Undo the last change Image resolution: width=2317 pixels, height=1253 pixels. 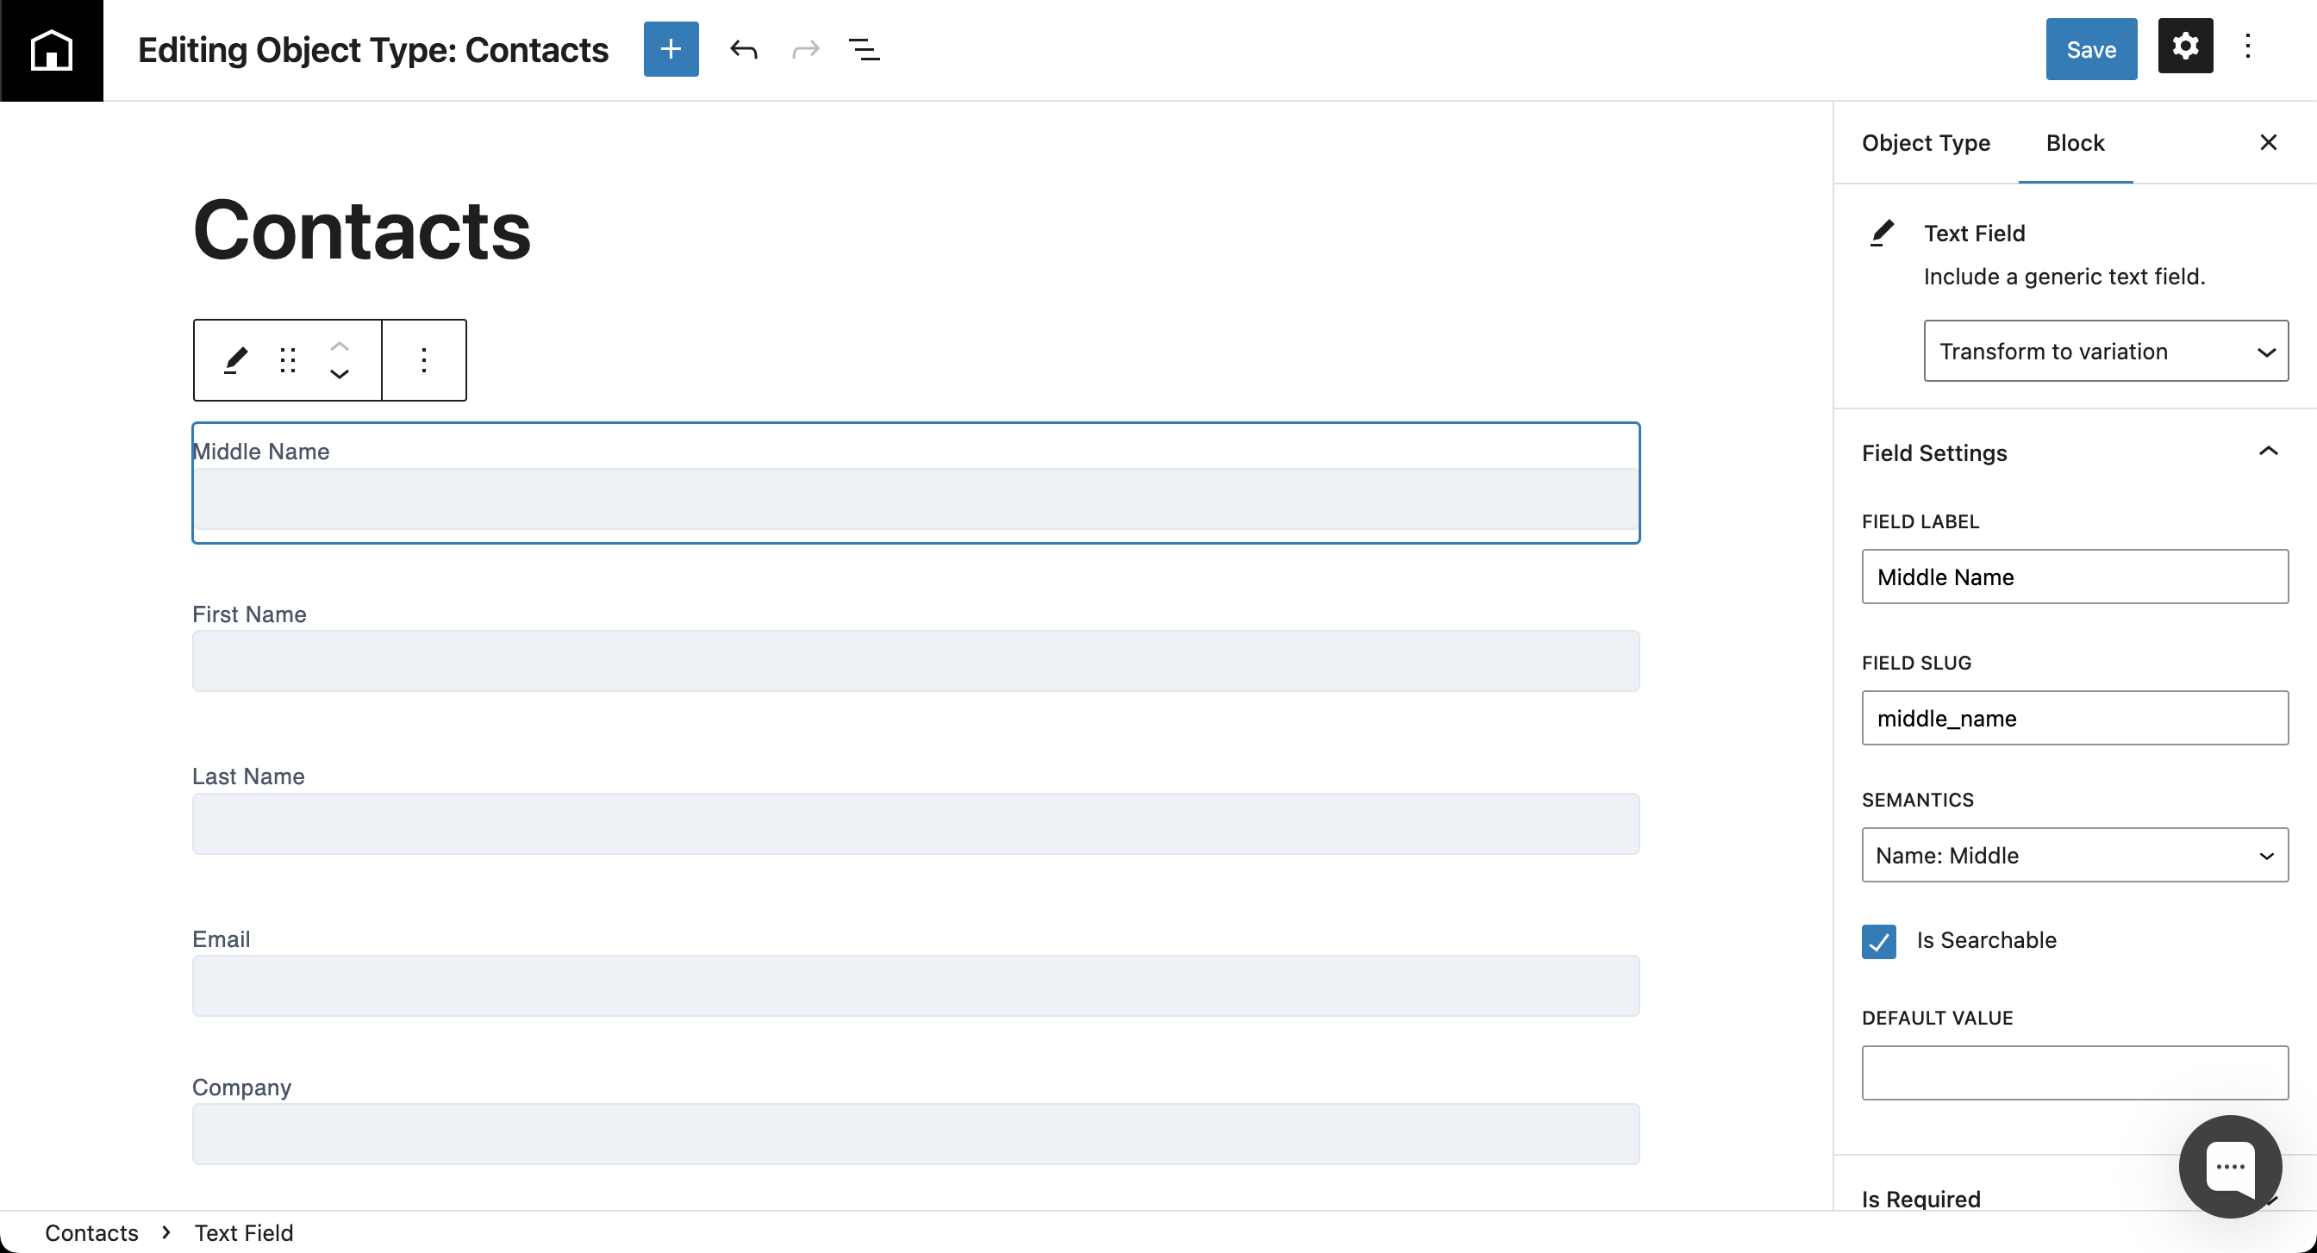coord(745,49)
